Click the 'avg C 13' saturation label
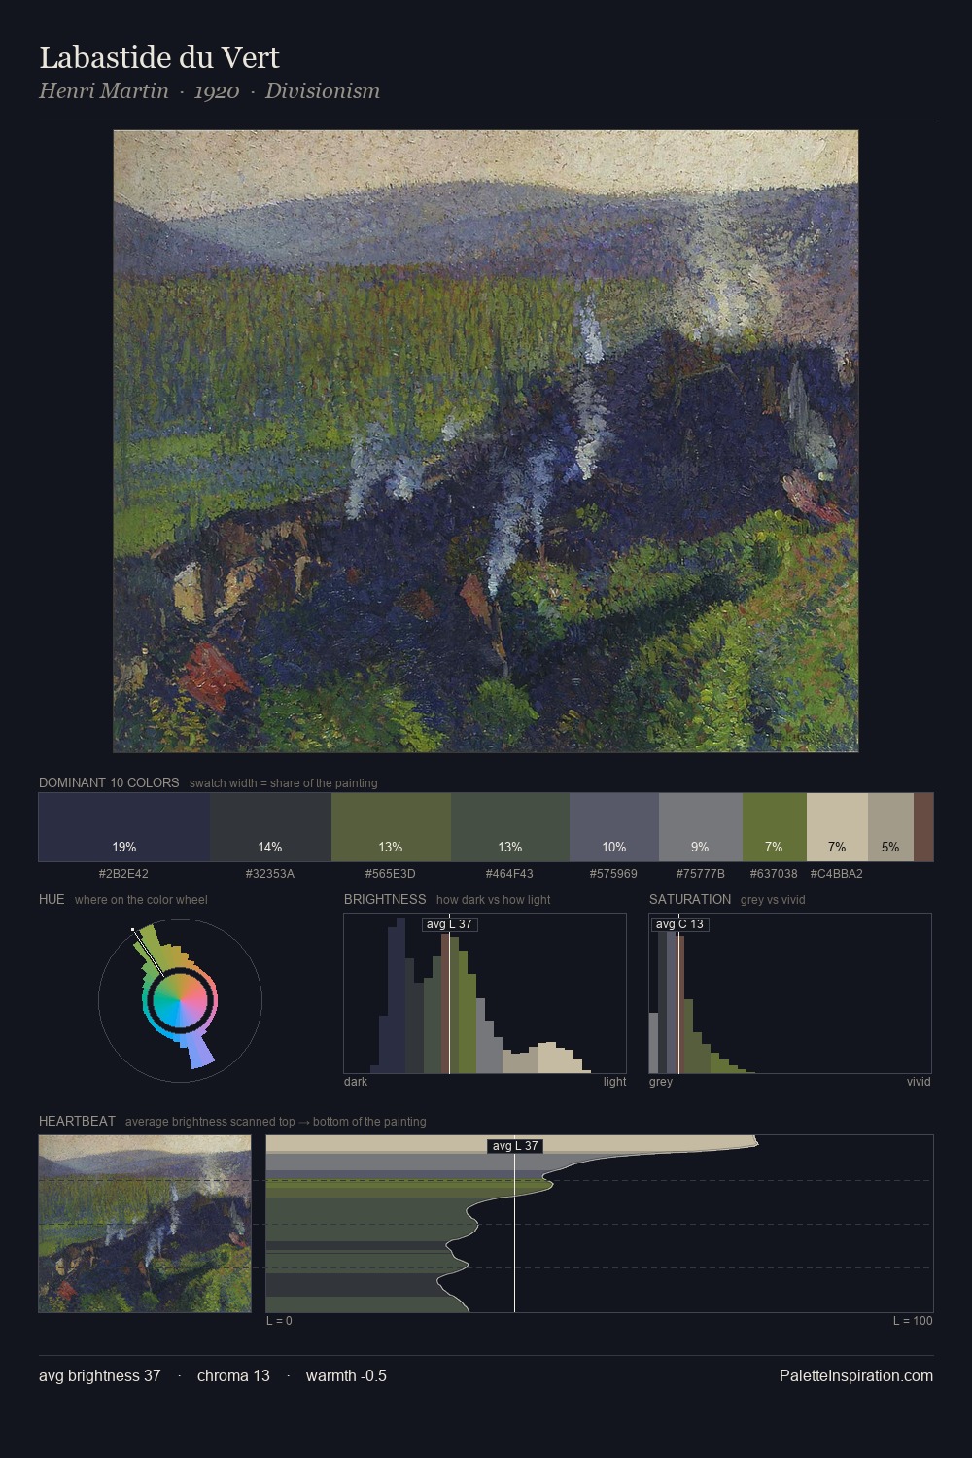This screenshot has width=972, height=1458. click(679, 924)
